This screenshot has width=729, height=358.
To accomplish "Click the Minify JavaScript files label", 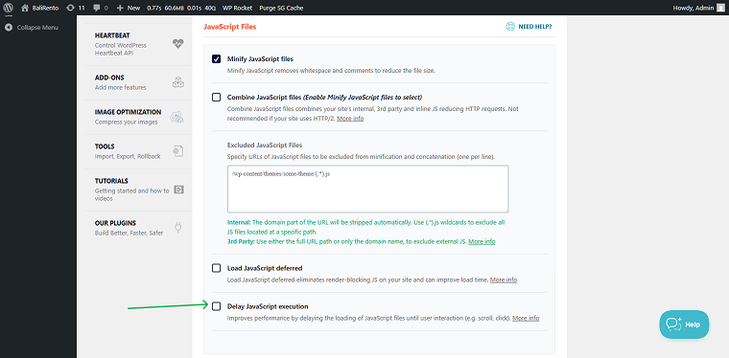I will click(x=260, y=59).
